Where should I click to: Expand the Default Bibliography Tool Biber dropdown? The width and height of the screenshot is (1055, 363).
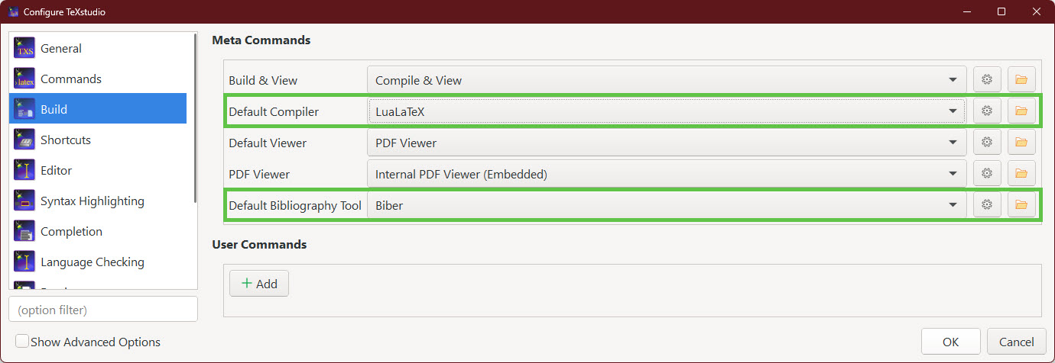(666, 205)
